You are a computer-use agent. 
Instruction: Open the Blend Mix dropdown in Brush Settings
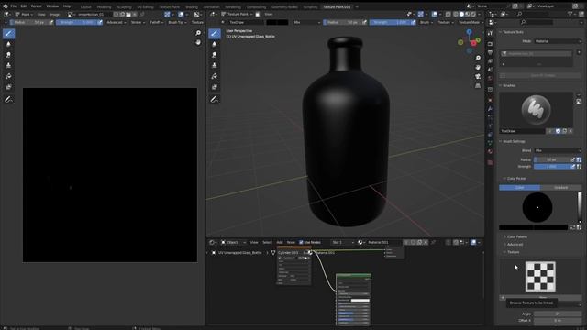click(558, 150)
